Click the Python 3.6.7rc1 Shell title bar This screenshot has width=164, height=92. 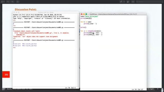46,13
